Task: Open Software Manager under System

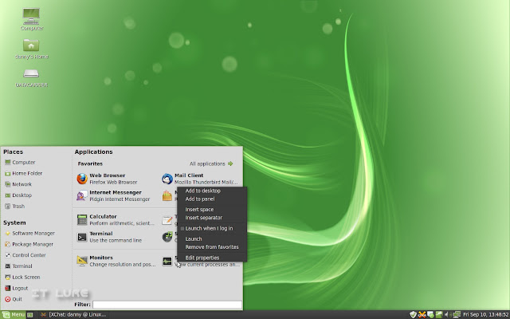Action: pyautogui.click(x=30, y=234)
